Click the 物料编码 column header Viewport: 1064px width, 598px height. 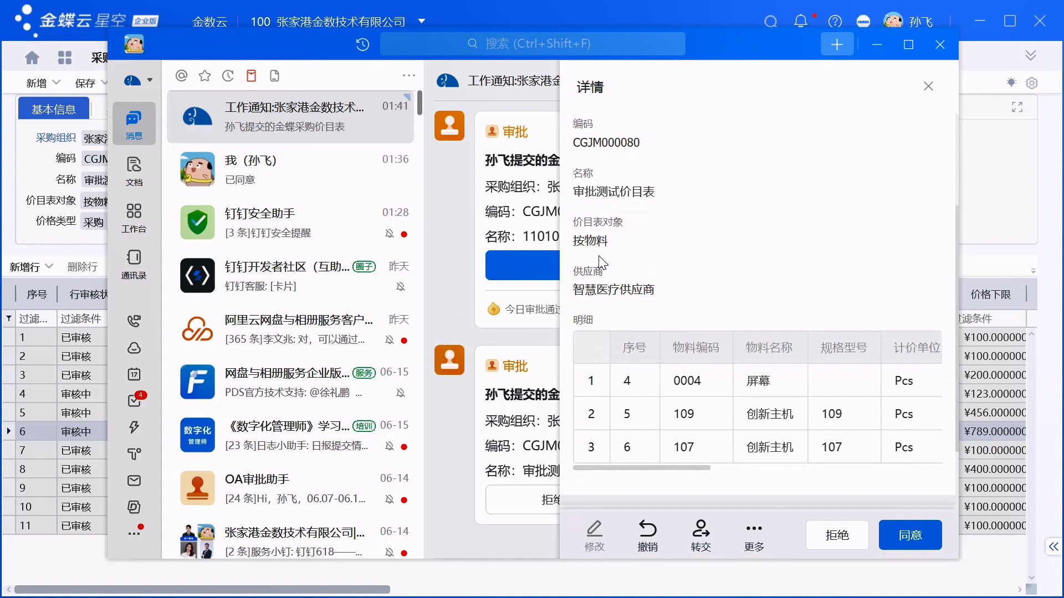pyautogui.click(x=695, y=347)
